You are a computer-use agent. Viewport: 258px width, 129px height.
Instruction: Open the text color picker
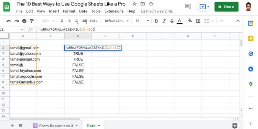180,21
